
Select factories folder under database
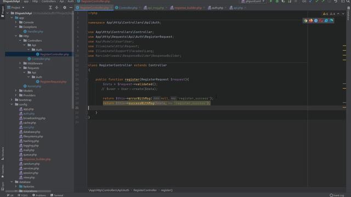(29, 187)
